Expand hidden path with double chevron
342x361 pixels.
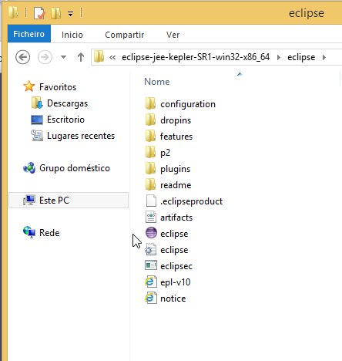pos(112,57)
